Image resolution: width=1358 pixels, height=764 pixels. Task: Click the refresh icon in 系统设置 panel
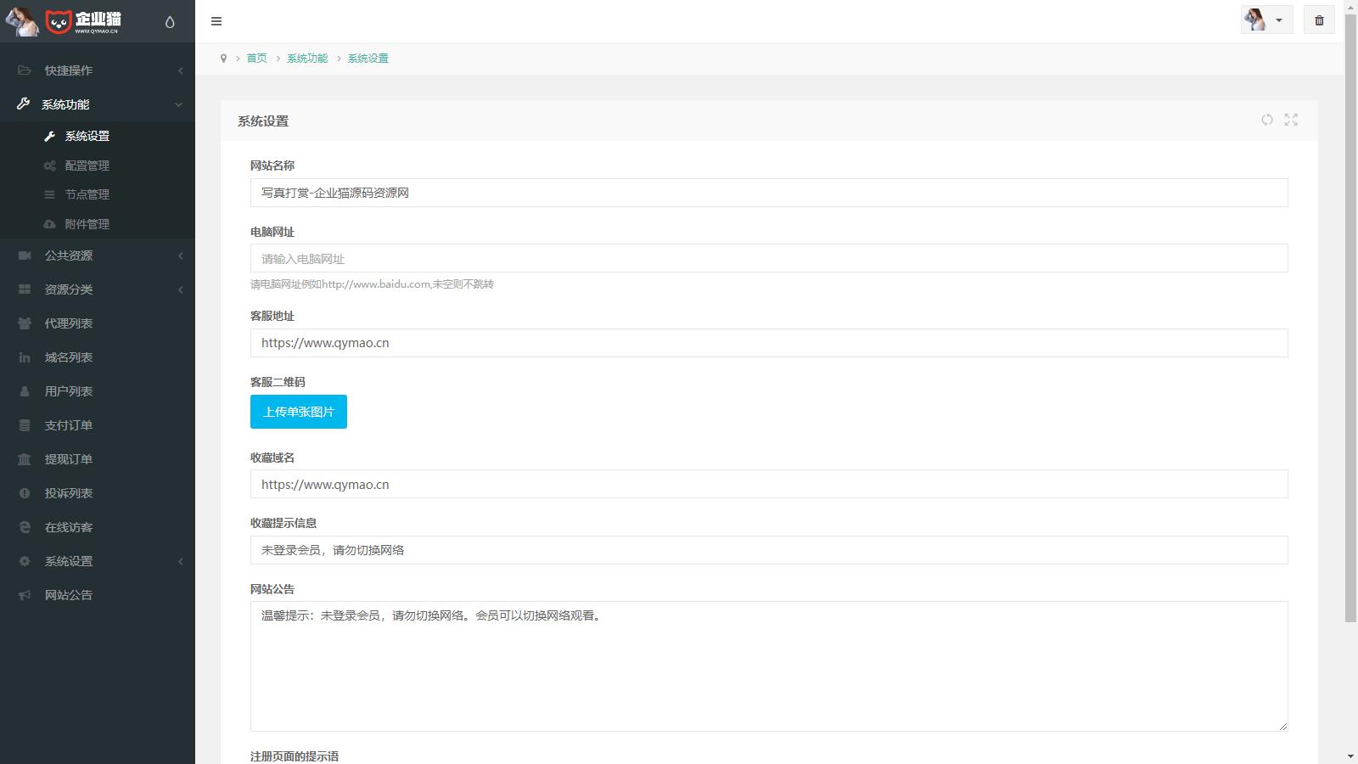point(1266,121)
